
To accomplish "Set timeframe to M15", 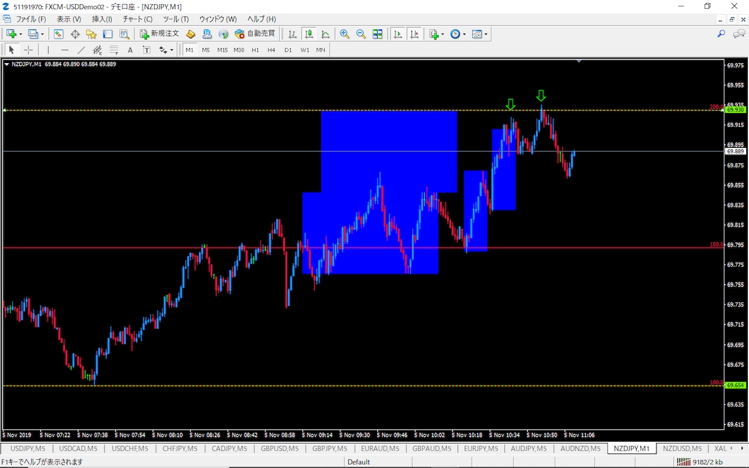I will coord(222,50).
